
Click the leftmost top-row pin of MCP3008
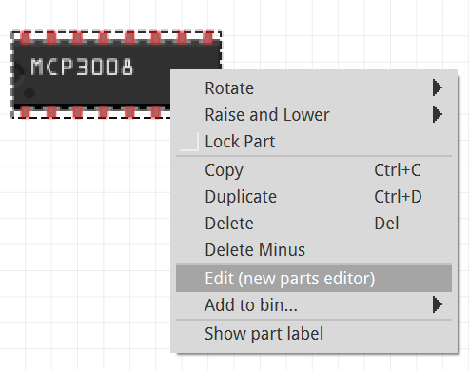point(26,37)
